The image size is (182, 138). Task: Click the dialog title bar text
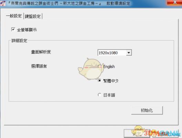pyautogui.click(x=69, y=3)
